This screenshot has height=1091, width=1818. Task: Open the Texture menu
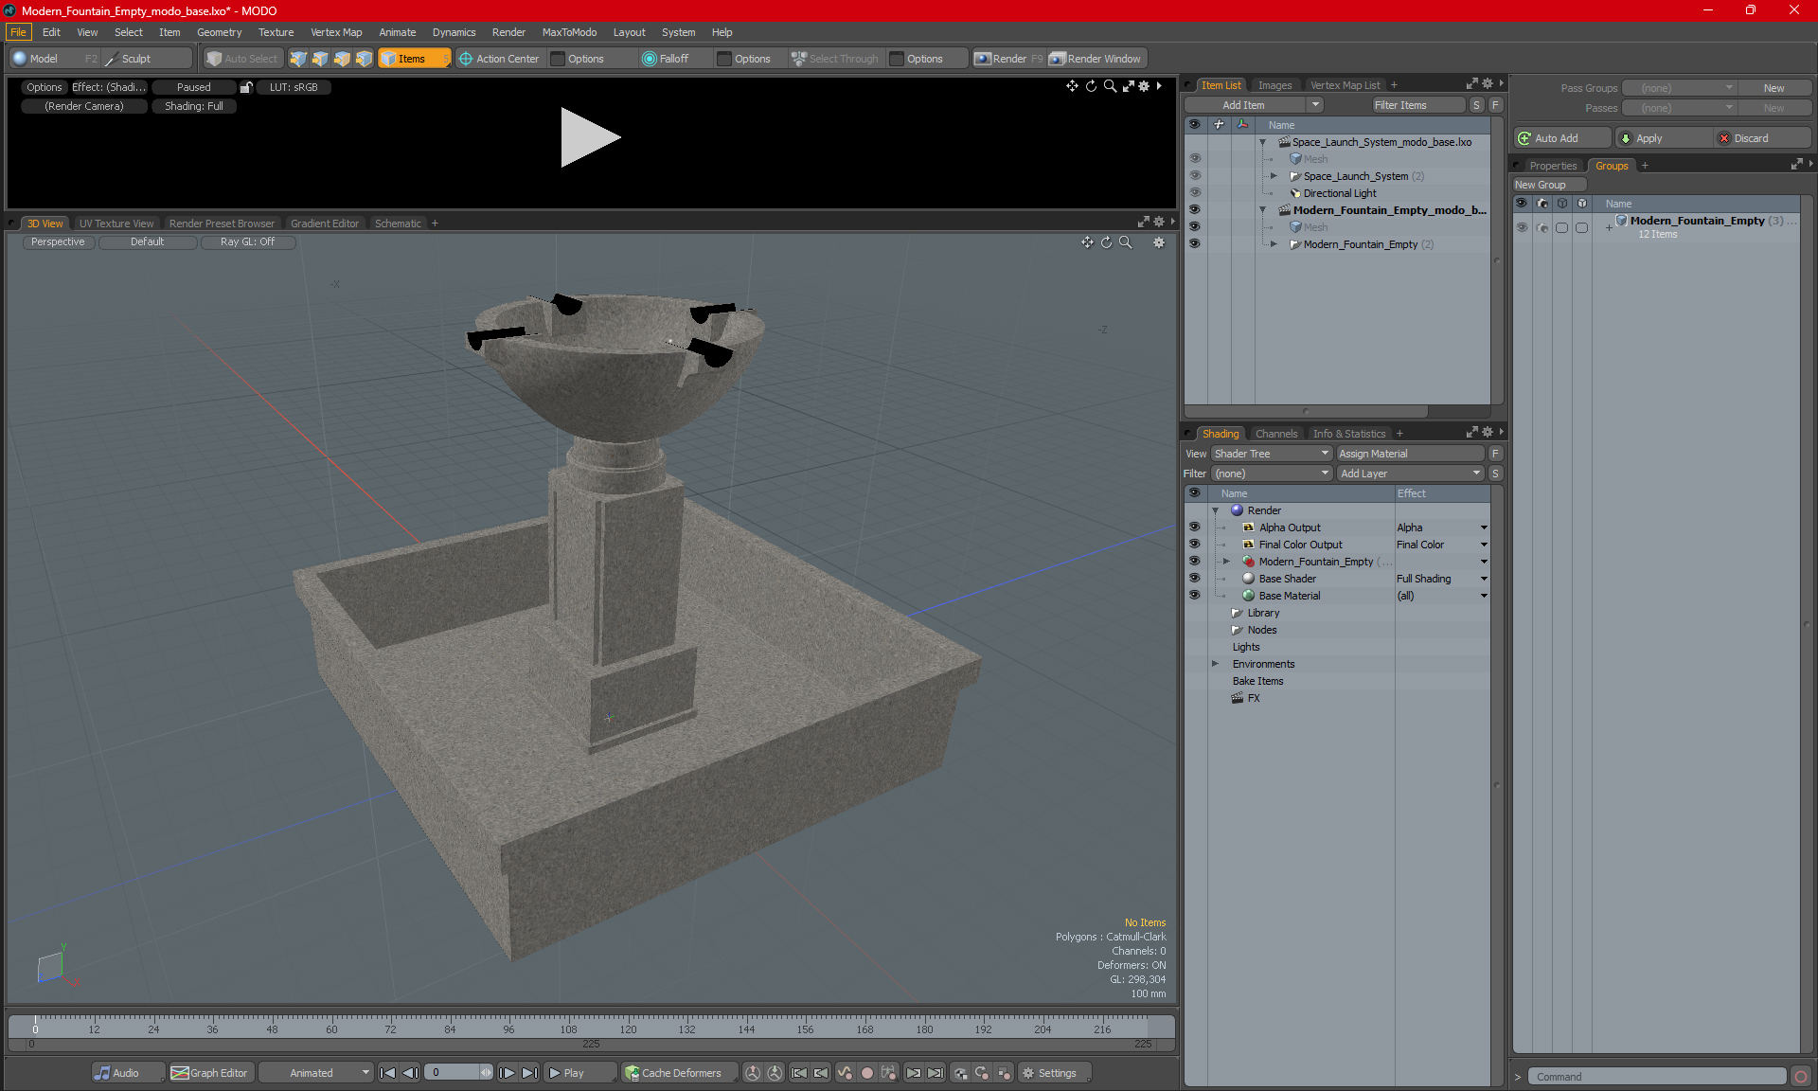click(x=276, y=32)
